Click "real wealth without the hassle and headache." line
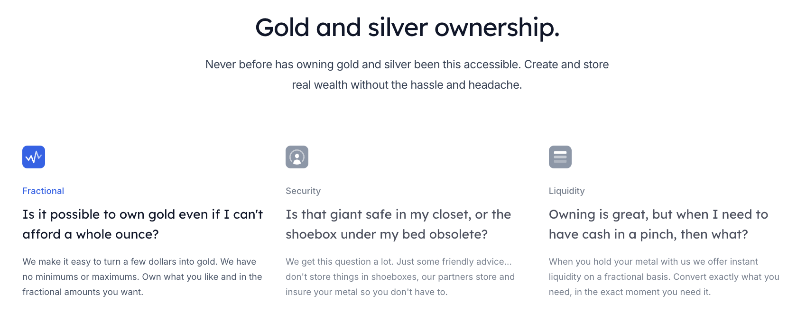797x332 pixels. 407,85
